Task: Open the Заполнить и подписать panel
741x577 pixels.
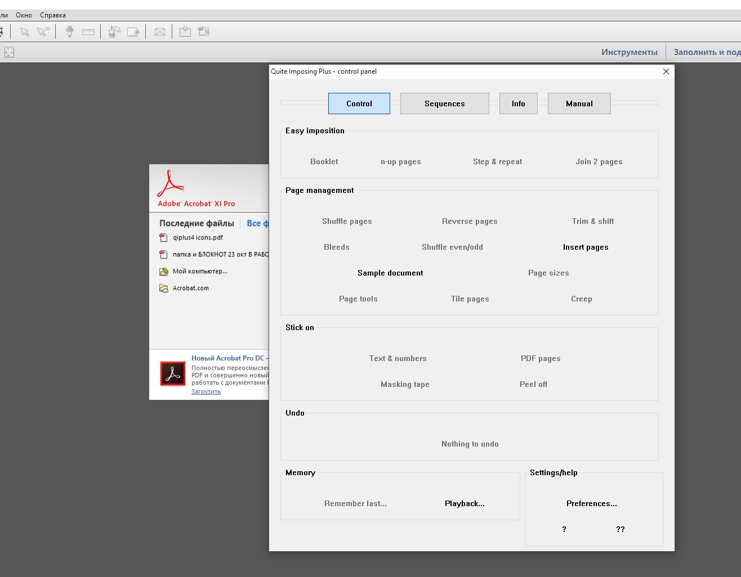Action: click(707, 52)
